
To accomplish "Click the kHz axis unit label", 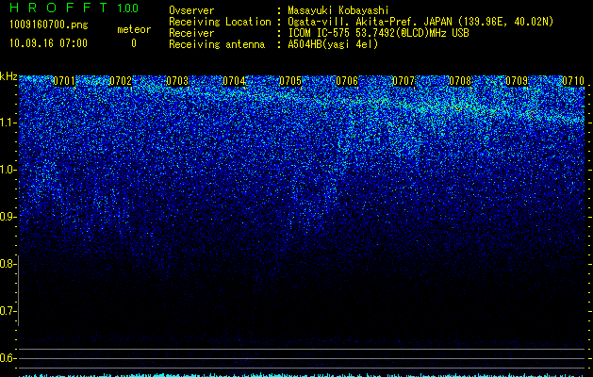I will coord(8,76).
